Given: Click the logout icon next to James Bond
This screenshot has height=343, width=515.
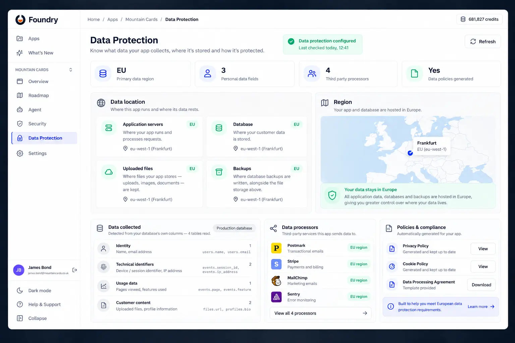Looking at the screenshot, I should point(75,270).
